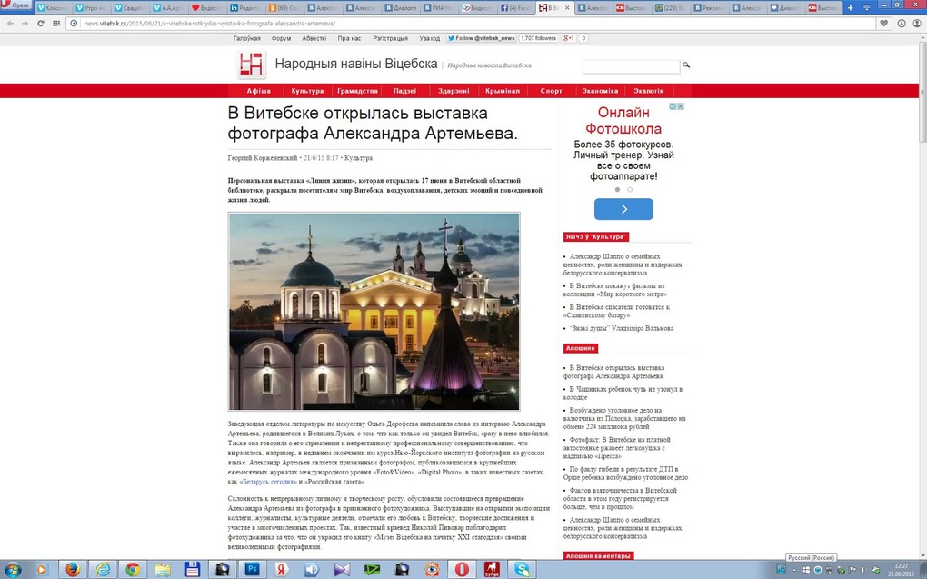927x579 pixels.
Task: Click the site search magnifier icon
Action: coord(686,65)
